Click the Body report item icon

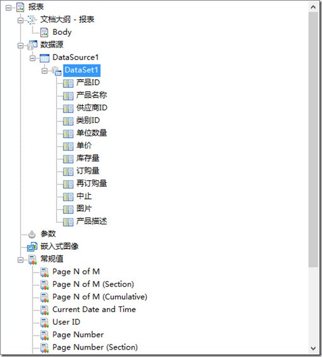44,32
